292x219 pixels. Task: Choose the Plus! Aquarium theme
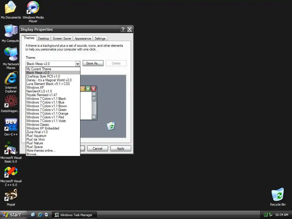pyautogui.click(x=53, y=136)
